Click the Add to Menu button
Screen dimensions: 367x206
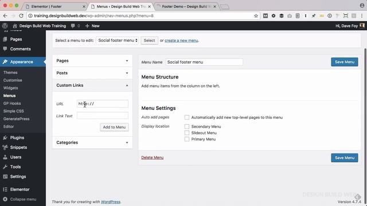114,127
